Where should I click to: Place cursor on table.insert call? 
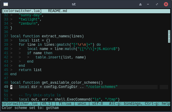48,57
